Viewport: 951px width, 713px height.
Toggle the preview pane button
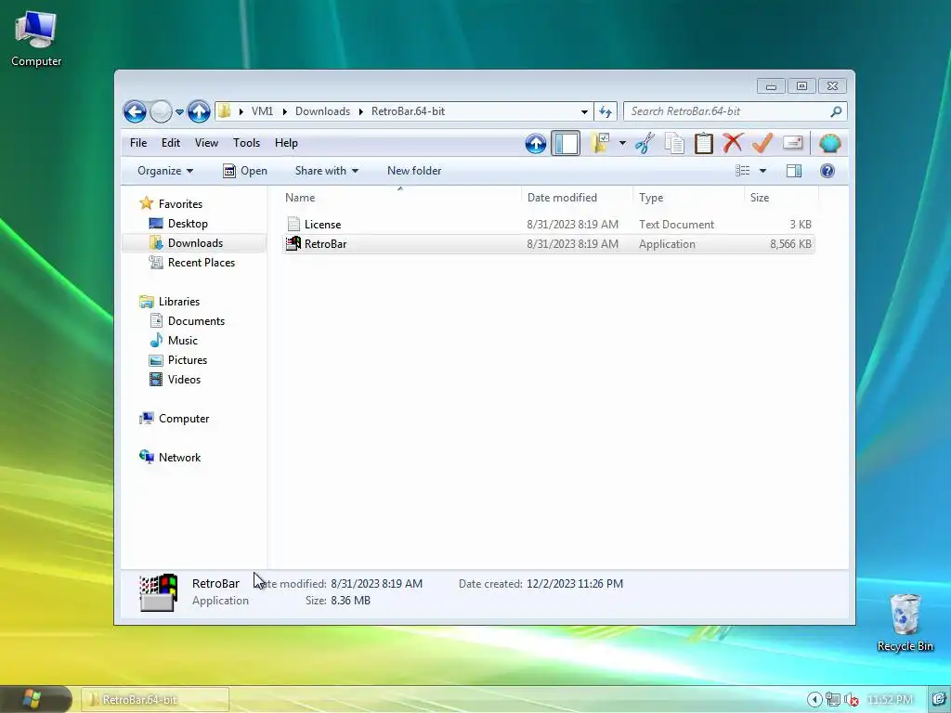tap(794, 171)
